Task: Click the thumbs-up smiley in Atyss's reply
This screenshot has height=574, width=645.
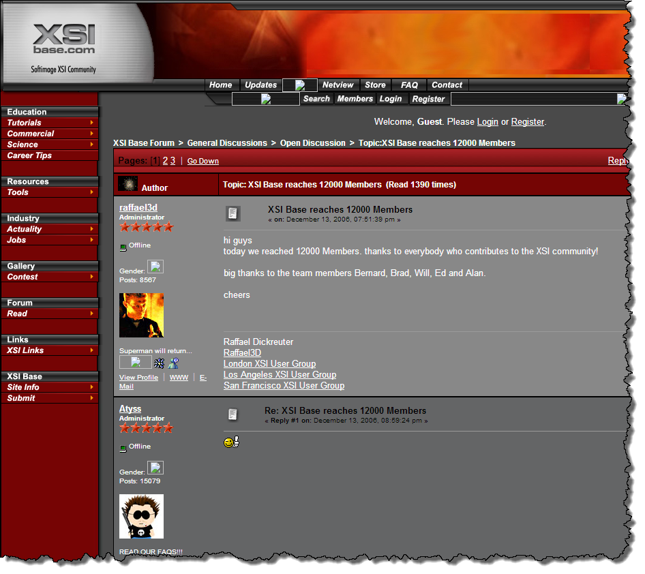Action: point(231,442)
